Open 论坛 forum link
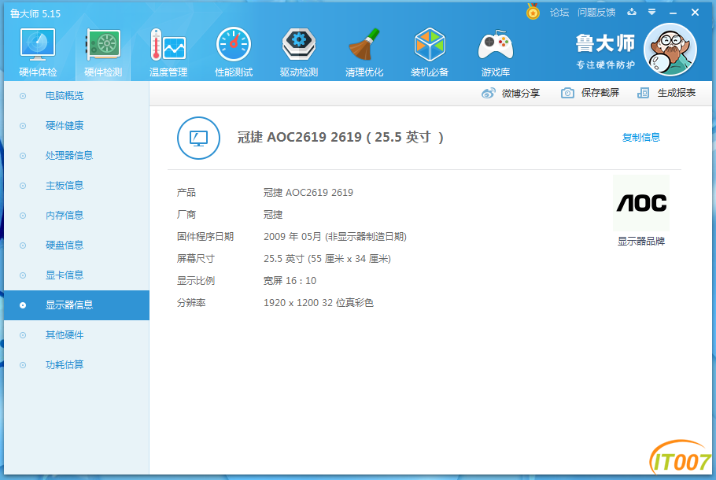Viewport: 716px width, 480px height. [559, 13]
